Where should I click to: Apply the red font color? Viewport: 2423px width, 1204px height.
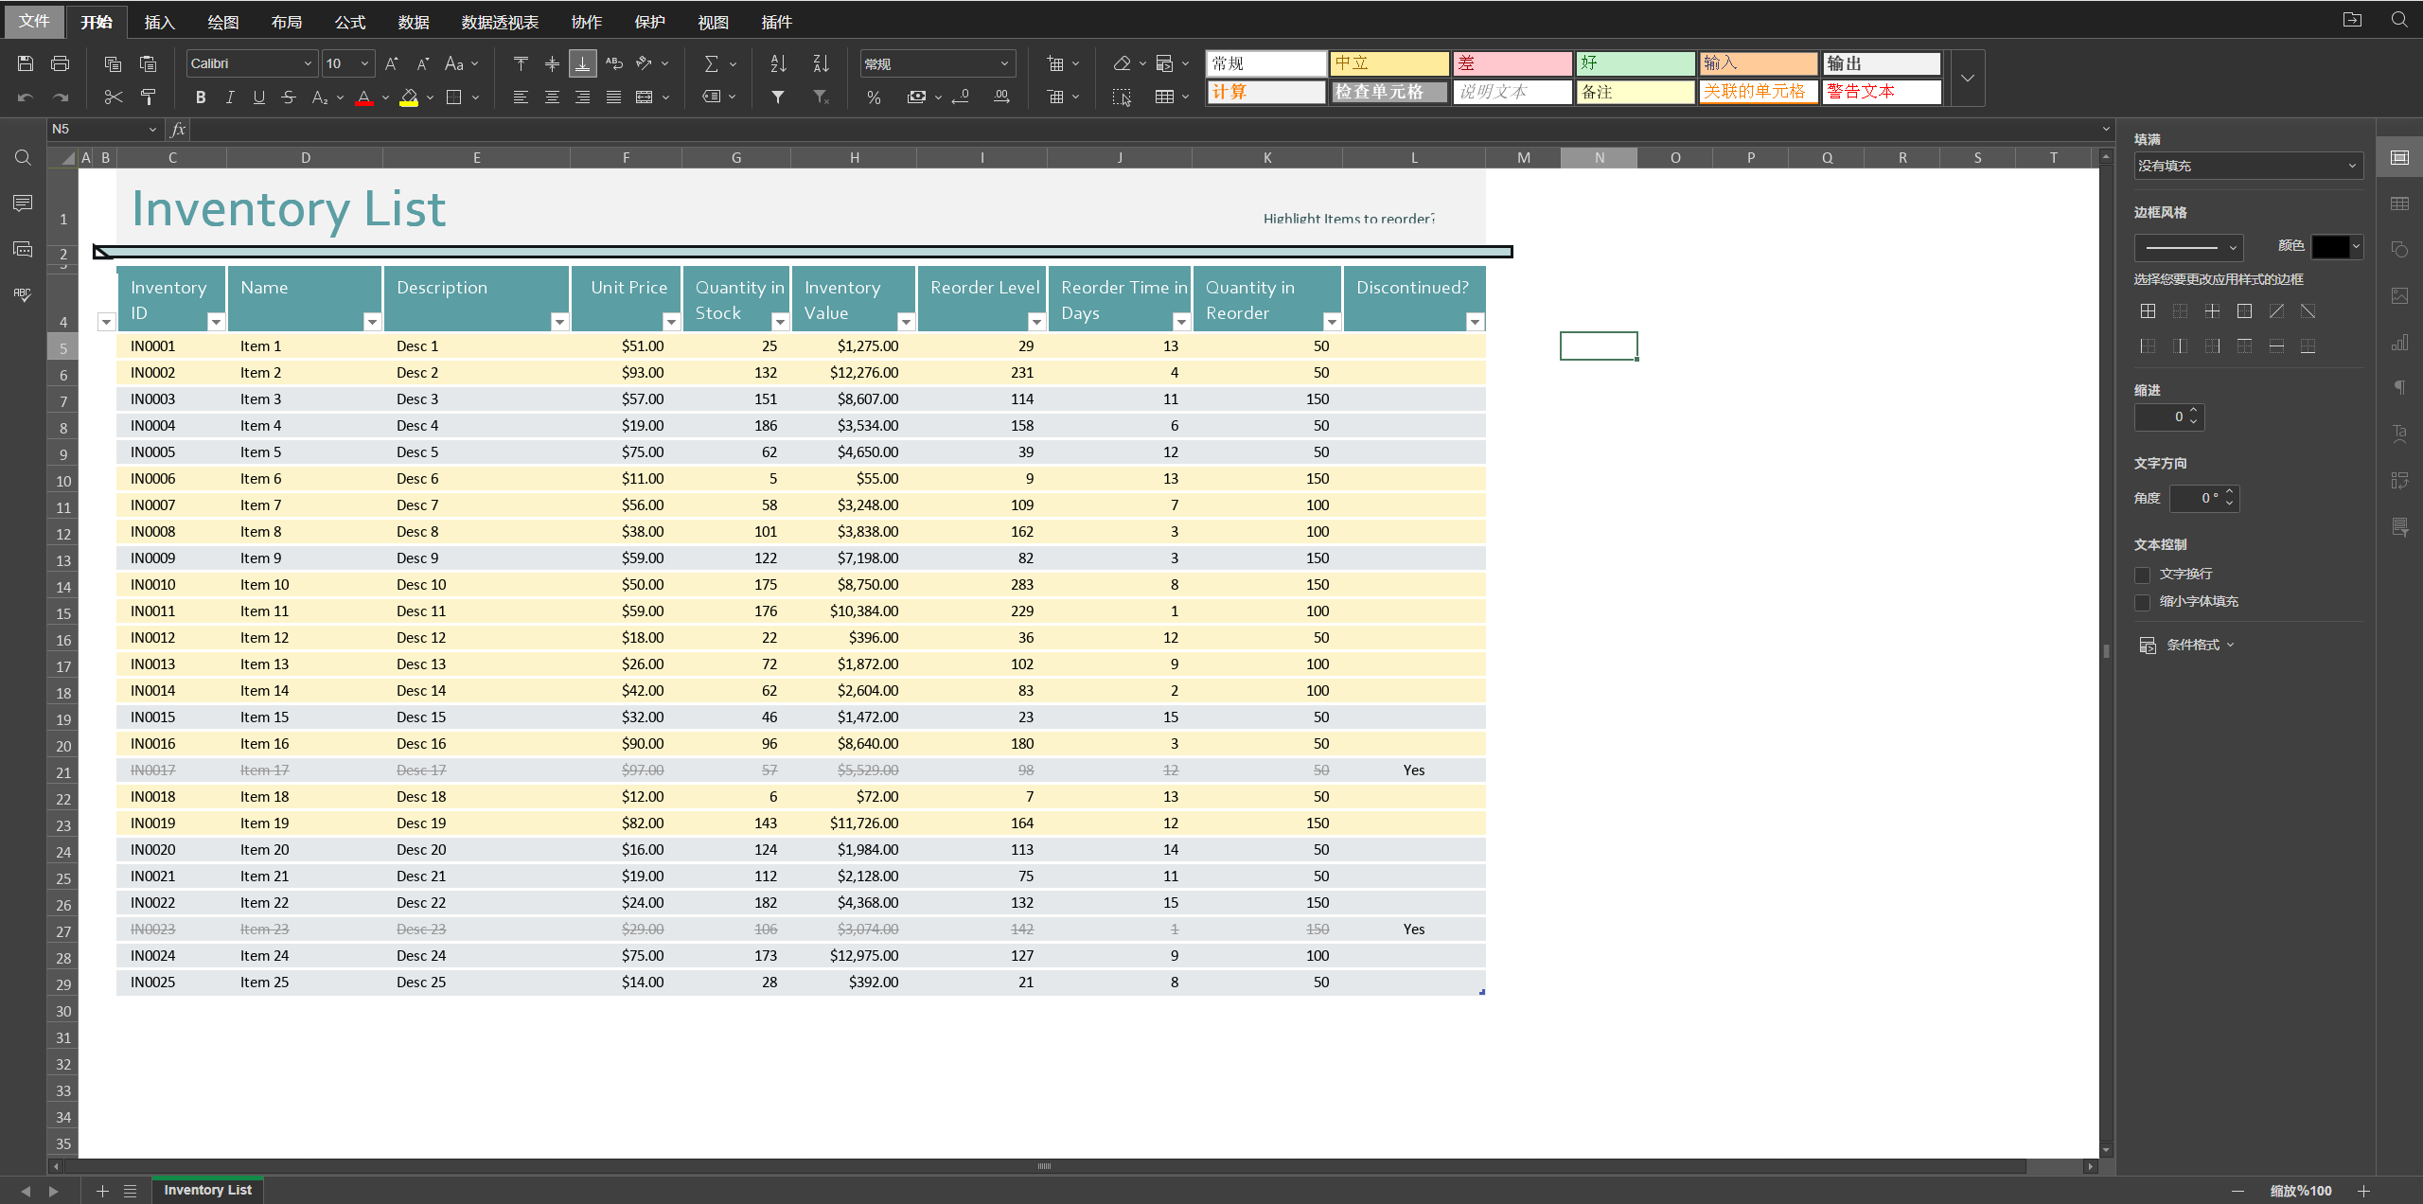point(364,97)
